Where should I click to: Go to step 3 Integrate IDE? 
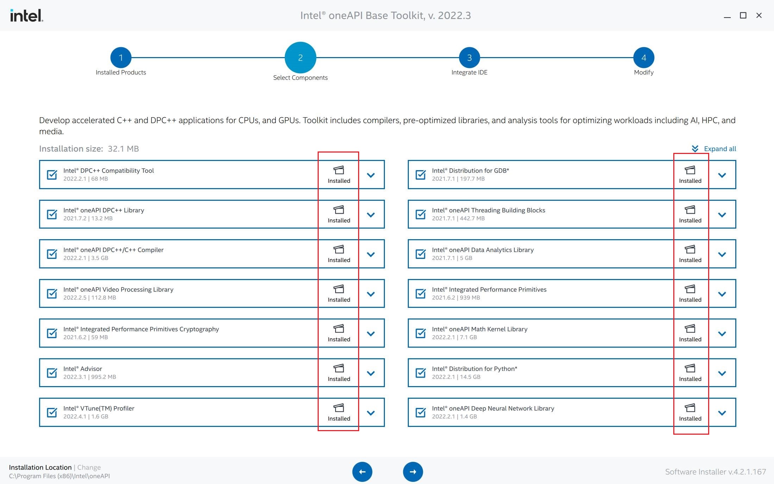click(x=469, y=57)
